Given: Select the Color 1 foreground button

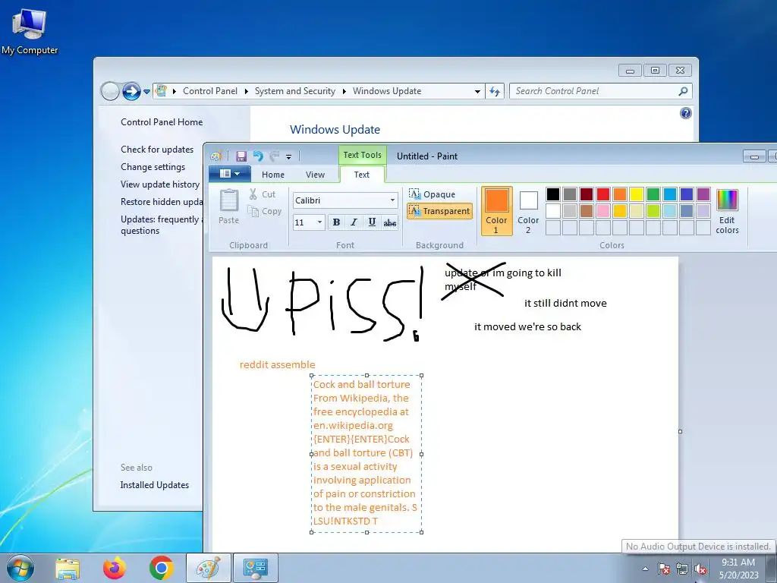Looking at the screenshot, I should pos(496,211).
